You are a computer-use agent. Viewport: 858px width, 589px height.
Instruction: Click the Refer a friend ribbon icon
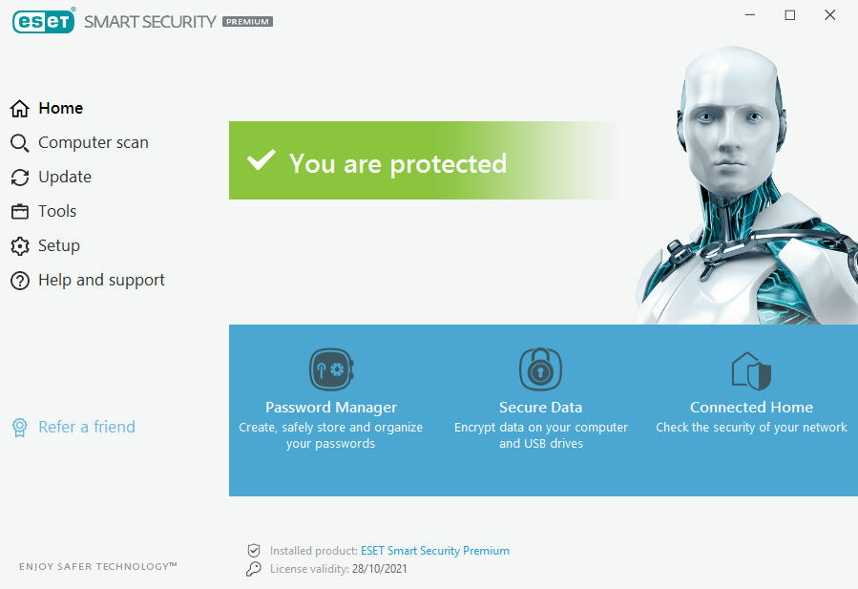20,428
